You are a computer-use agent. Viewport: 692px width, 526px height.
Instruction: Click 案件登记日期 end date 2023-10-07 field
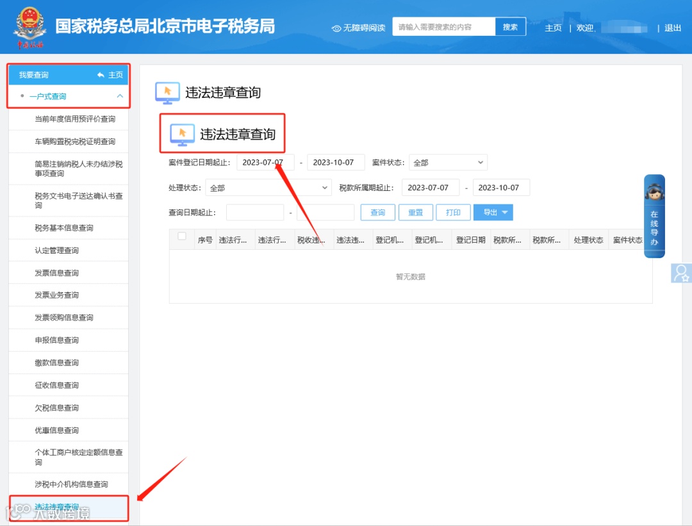click(x=336, y=162)
